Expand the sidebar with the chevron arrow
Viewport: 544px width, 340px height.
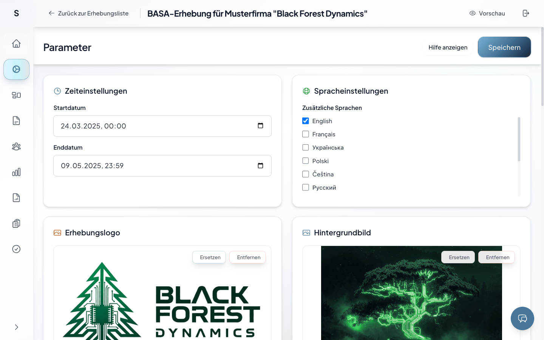pos(16,327)
